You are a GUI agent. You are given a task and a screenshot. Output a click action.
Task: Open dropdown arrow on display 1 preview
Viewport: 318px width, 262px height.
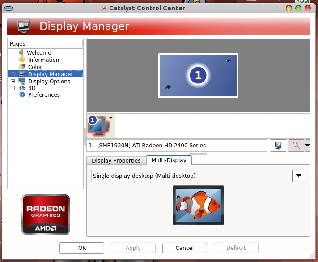[x=229, y=61]
